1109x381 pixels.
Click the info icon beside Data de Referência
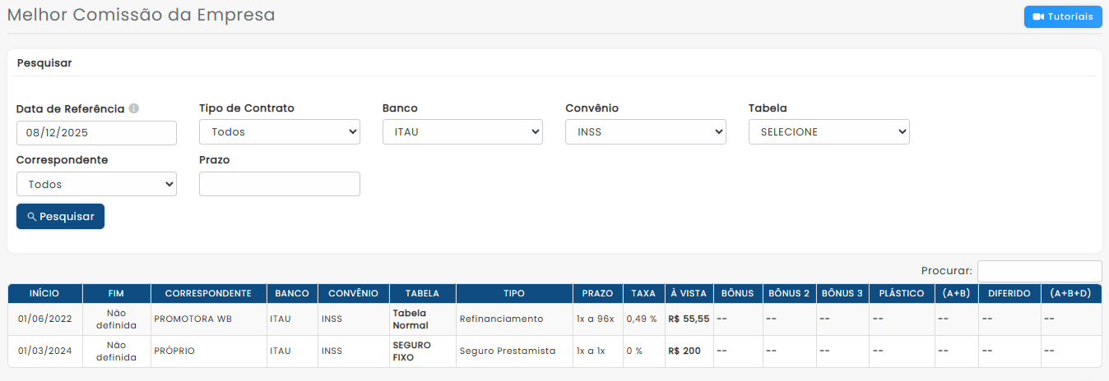click(134, 108)
